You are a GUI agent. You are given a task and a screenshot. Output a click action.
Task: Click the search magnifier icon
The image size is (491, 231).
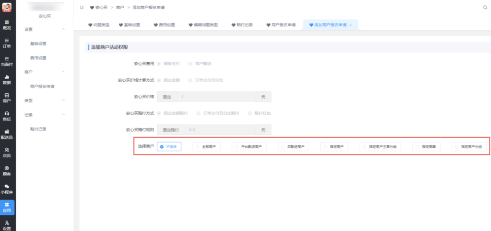[485, 8]
